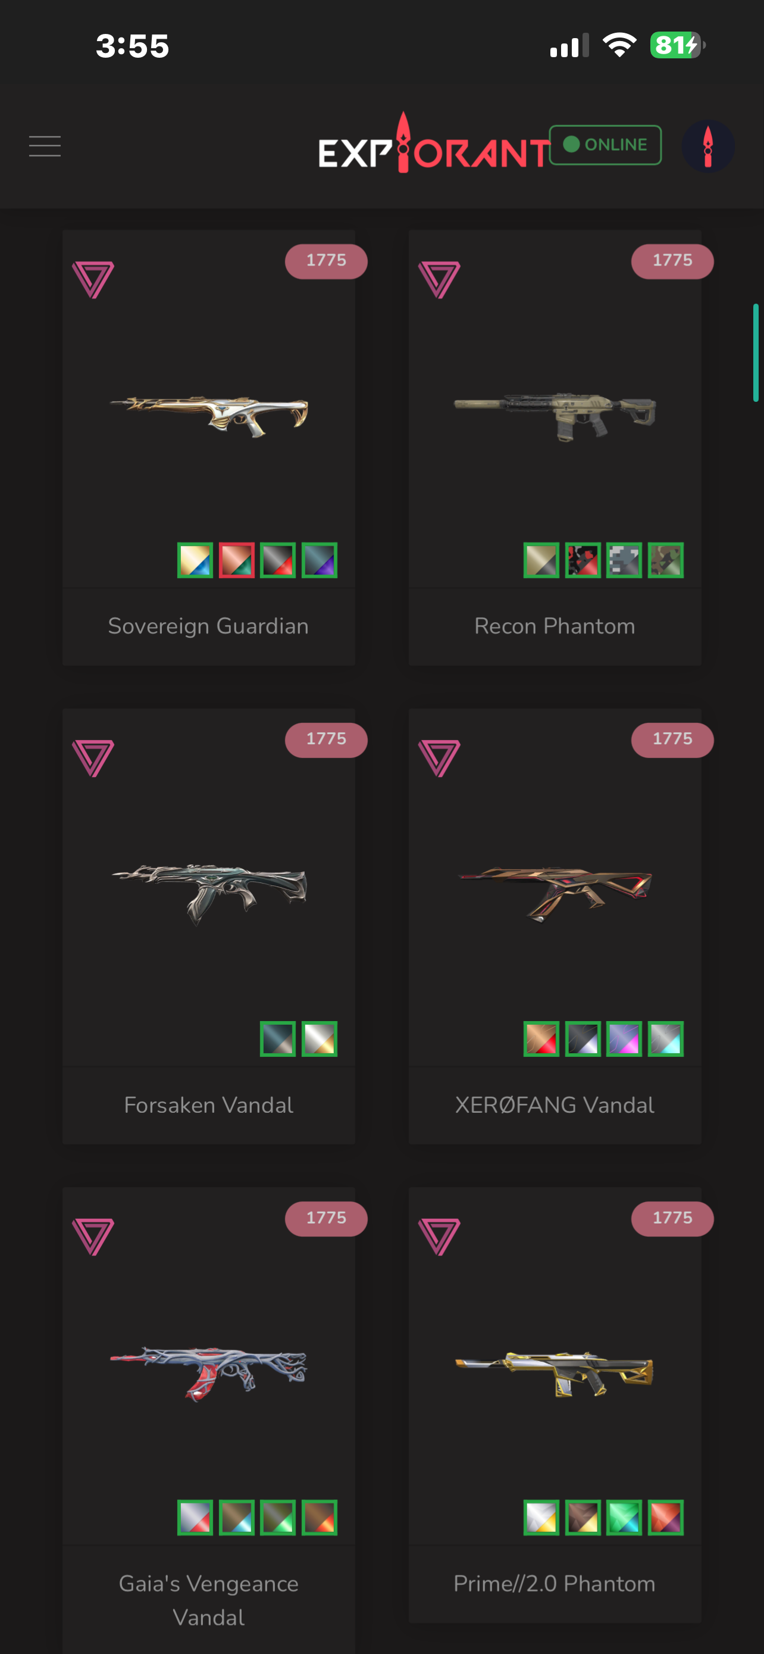
Task: Open the round profile avatar icon
Action: [x=707, y=146]
